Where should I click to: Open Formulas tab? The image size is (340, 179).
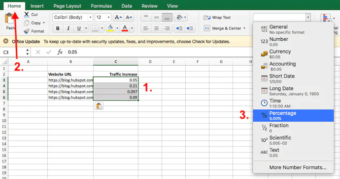point(102,6)
